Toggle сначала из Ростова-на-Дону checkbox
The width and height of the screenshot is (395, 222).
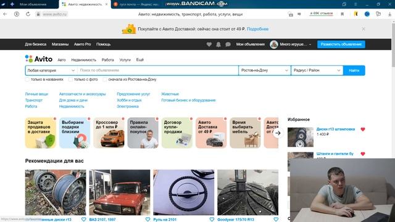(105, 80)
